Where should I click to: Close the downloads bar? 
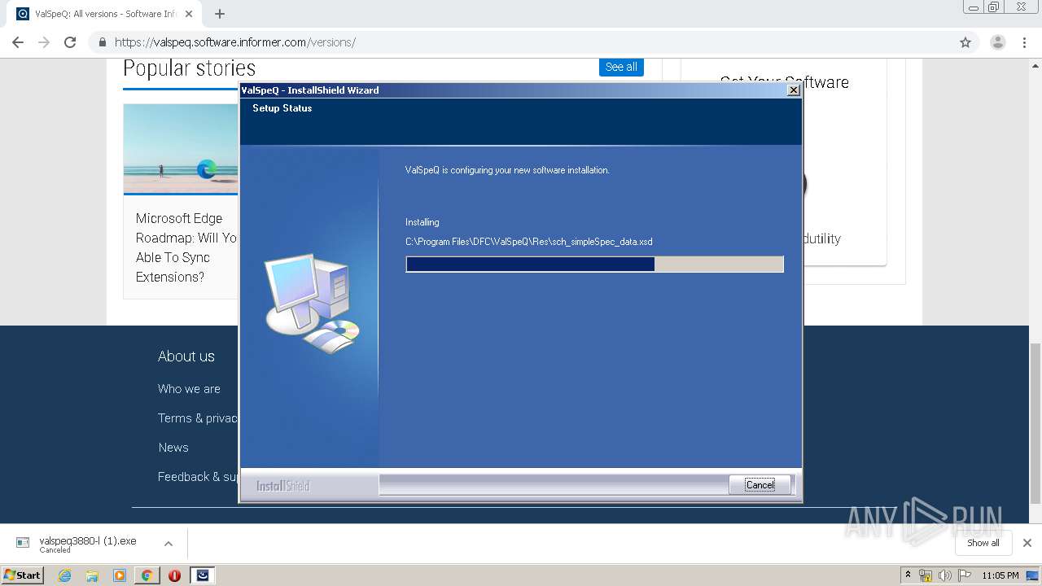point(1027,543)
